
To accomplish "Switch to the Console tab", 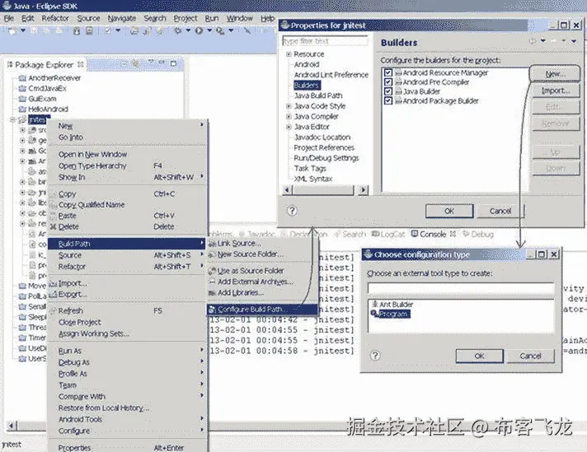I will pos(433,234).
